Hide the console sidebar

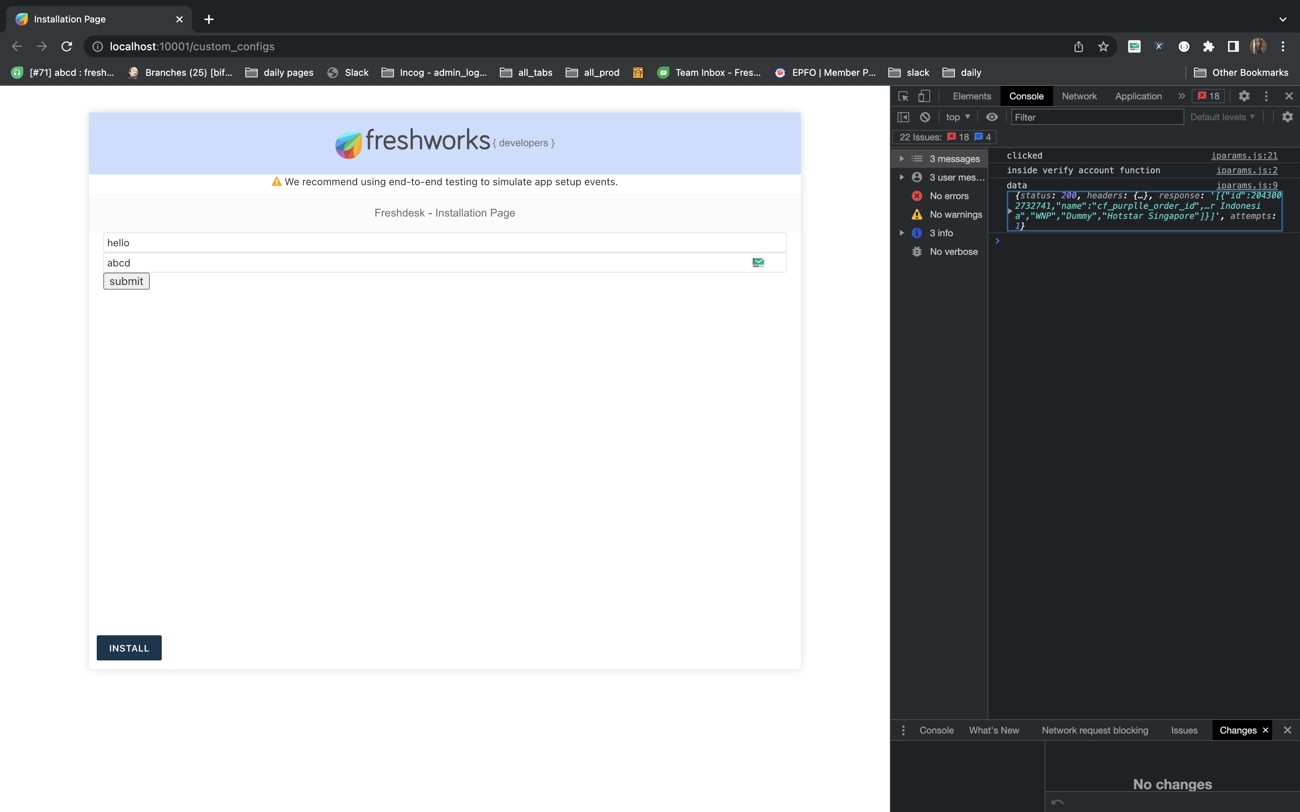(903, 117)
